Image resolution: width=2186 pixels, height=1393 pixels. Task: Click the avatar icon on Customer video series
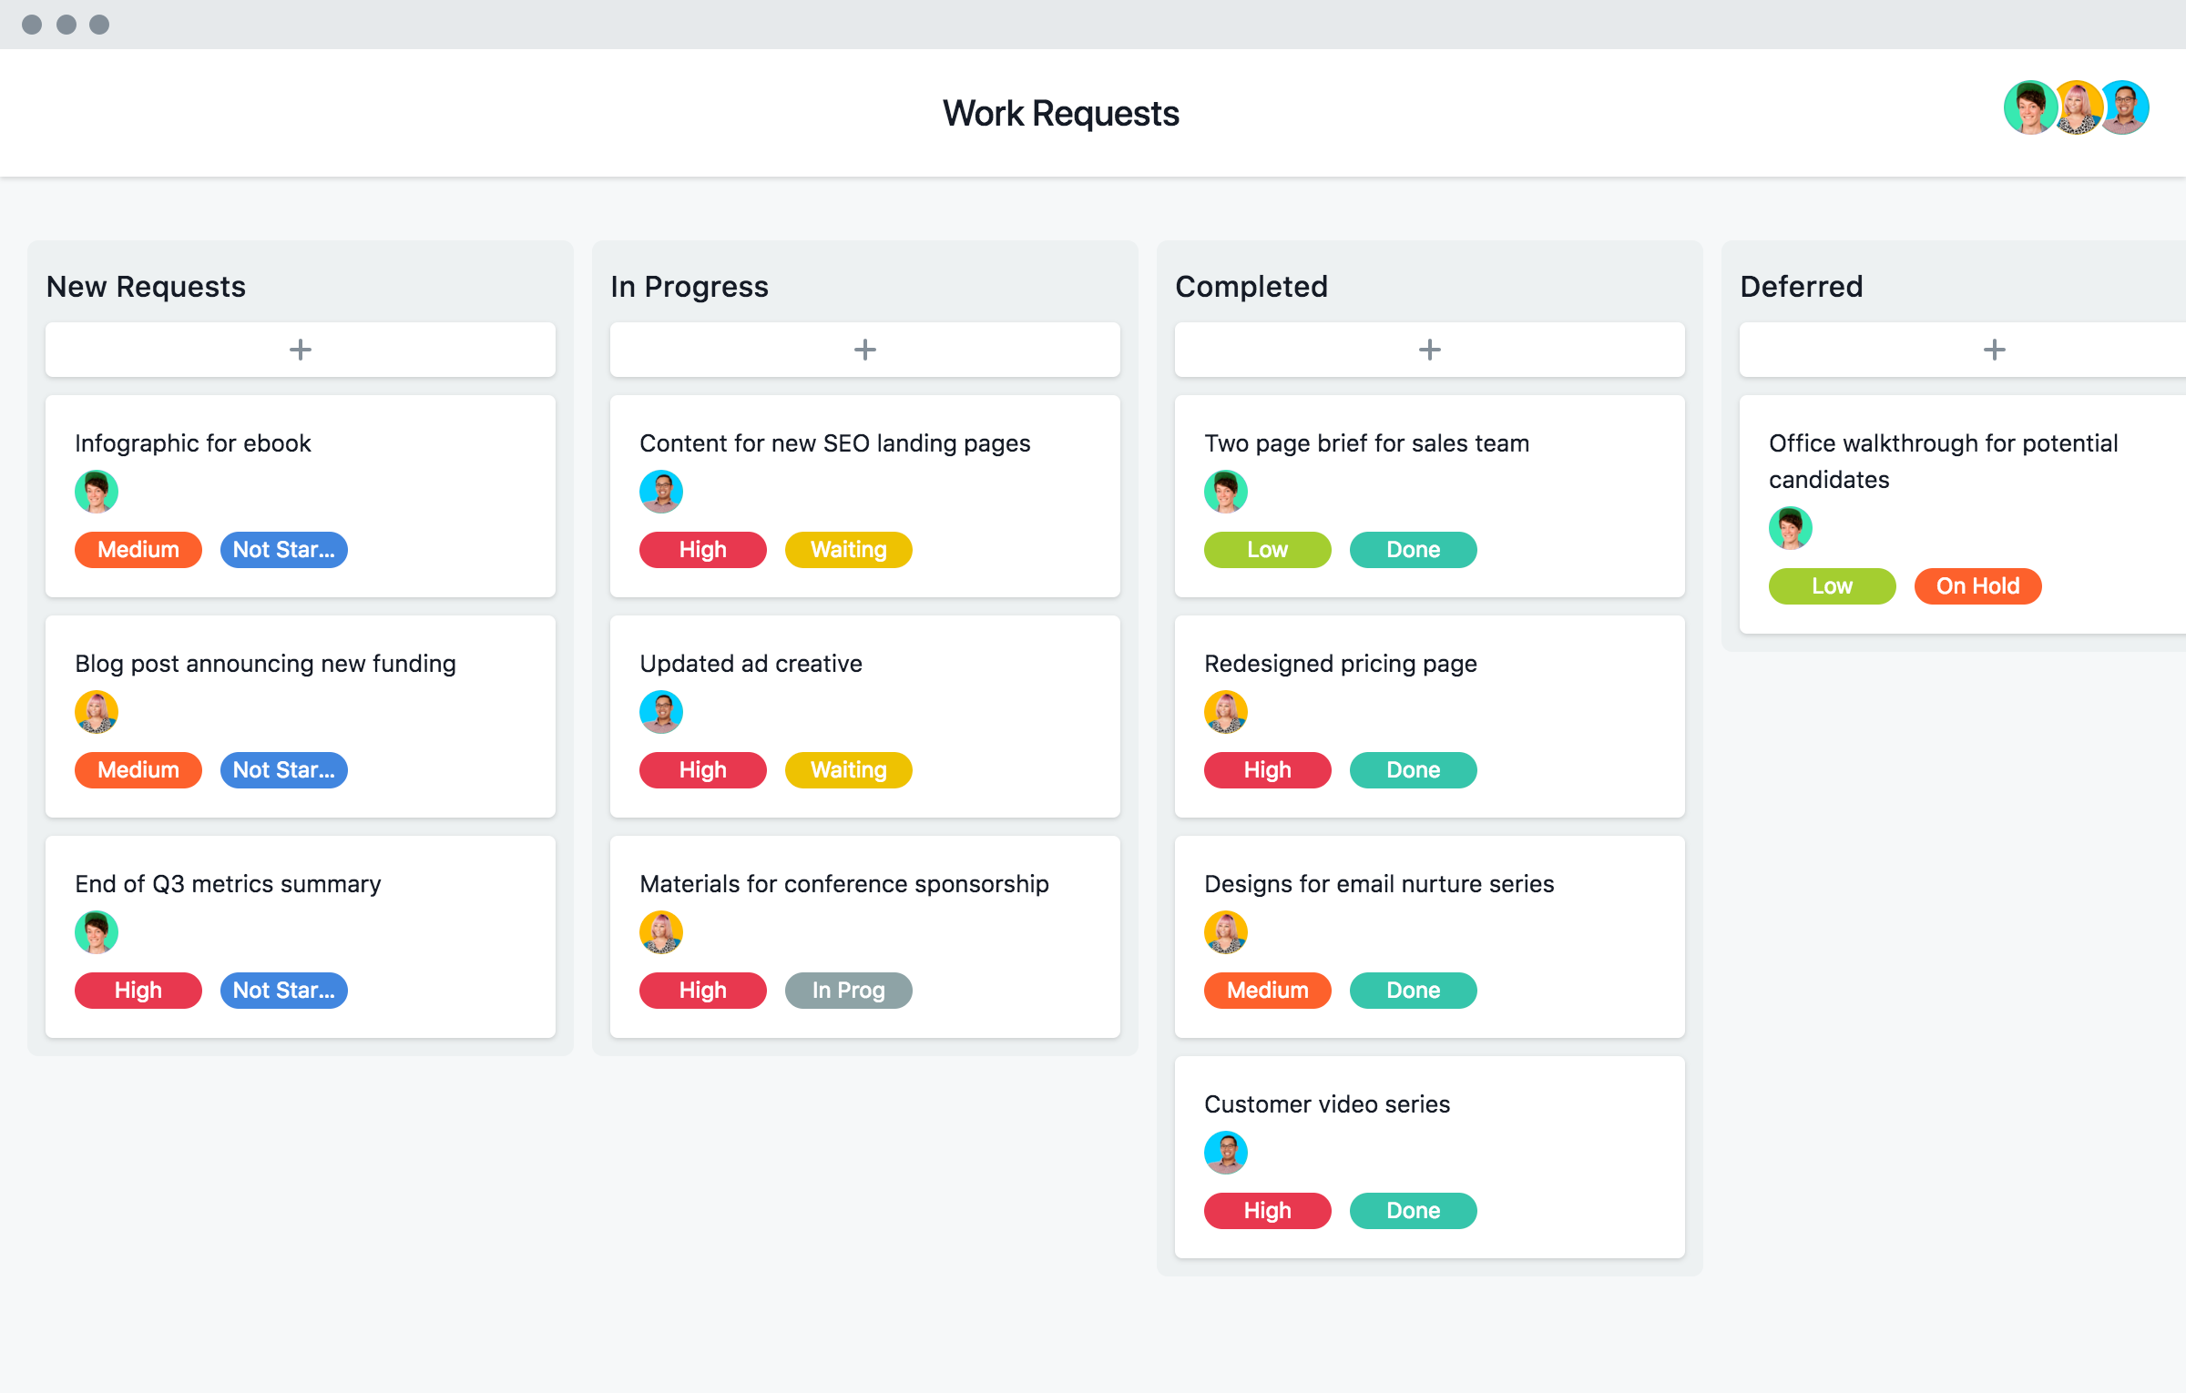click(x=1225, y=1149)
